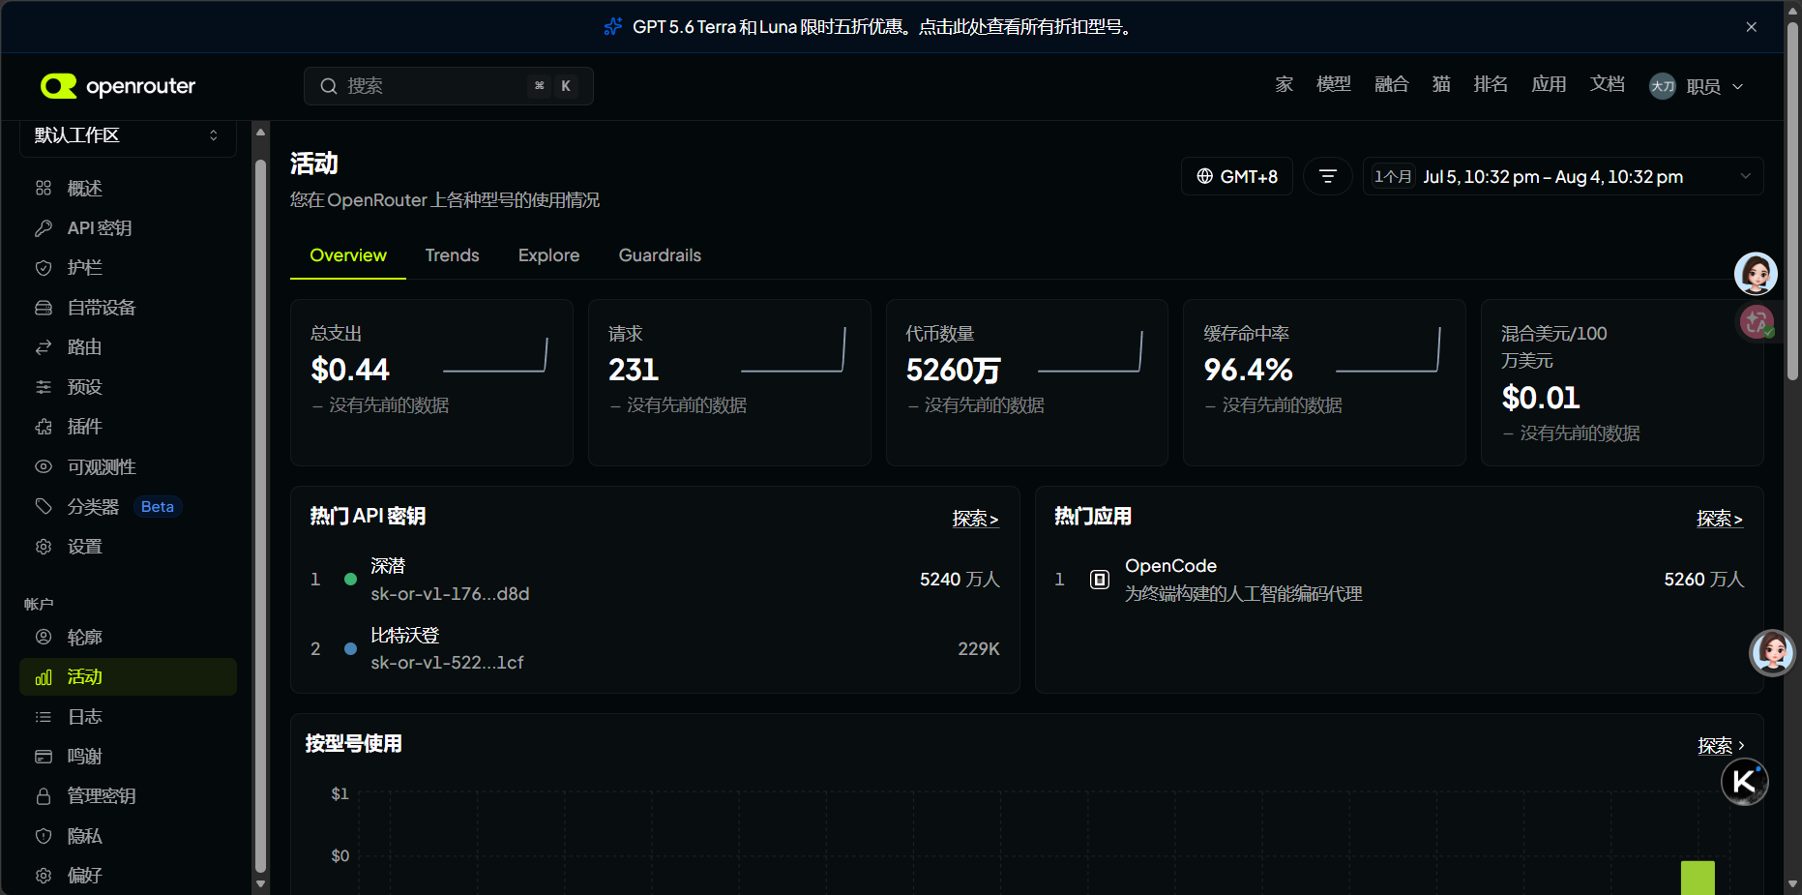Click 探索 link in 热门应用
1802x895 pixels.
click(x=1720, y=519)
